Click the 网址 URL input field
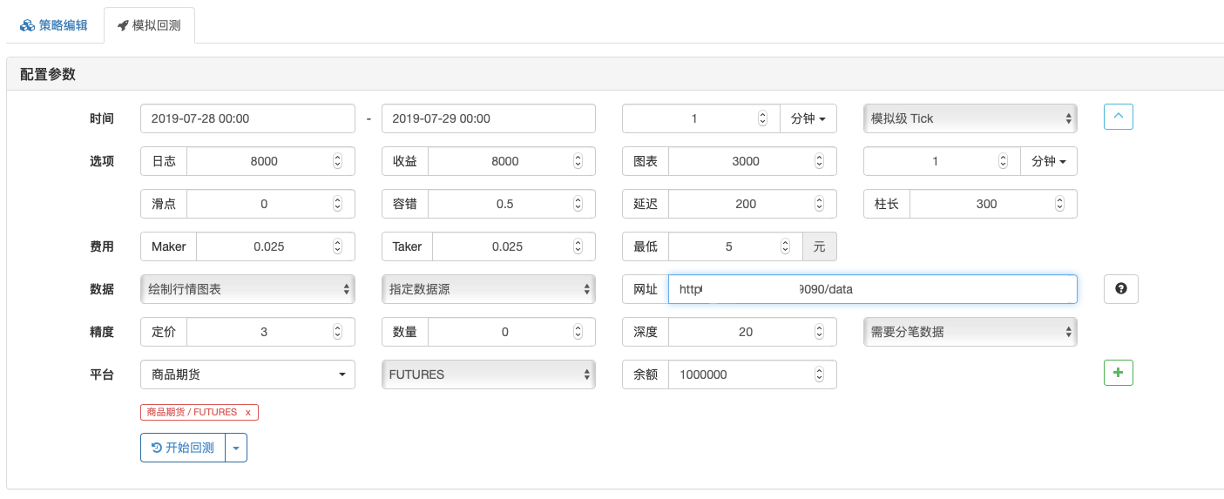Viewport: 1224px width, 499px height. pos(871,289)
